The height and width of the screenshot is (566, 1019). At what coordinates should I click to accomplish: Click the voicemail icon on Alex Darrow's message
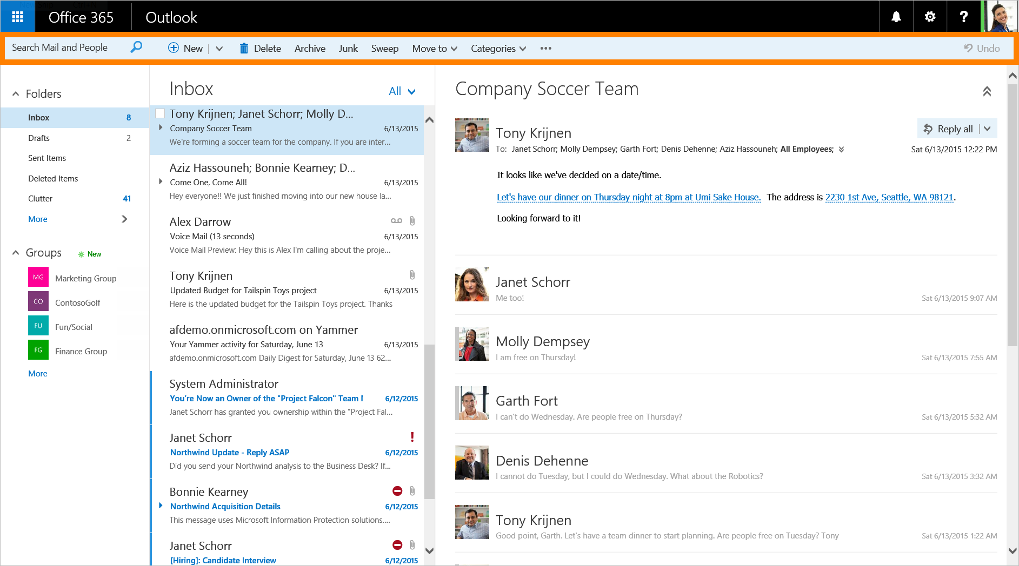(396, 221)
